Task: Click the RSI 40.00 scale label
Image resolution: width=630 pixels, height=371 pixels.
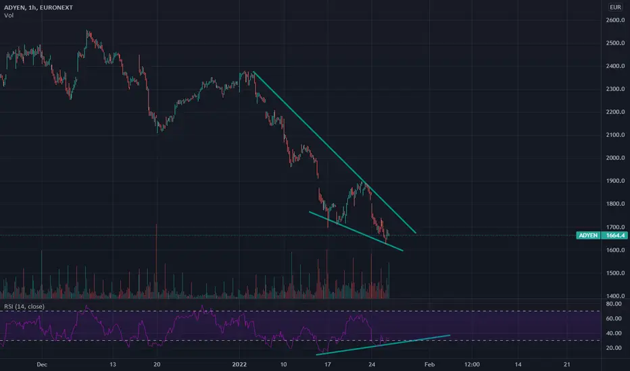Action: click(614, 333)
